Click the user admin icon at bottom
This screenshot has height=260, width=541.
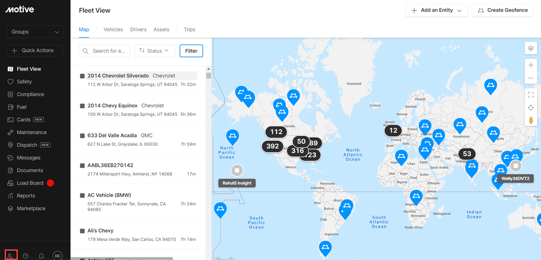click(x=10, y=256)
